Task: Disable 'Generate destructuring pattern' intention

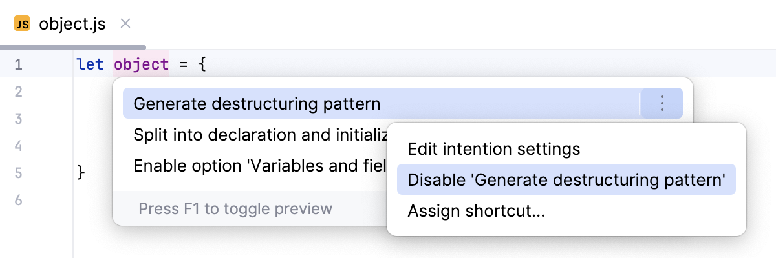Action: 566,180
